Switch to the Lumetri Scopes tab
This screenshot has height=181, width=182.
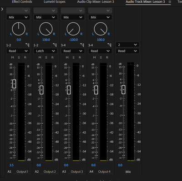pyautogui.click(x=55, y=2)
